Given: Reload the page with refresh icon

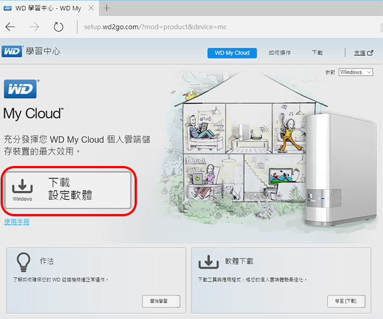Looking at the screenshot, I should tap(59, 27).
